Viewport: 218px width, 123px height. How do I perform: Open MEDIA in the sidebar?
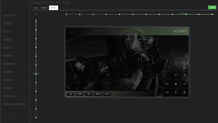7,48
